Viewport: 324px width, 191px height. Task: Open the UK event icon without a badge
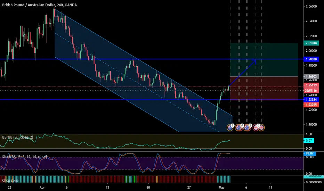(x=261, y=128)
